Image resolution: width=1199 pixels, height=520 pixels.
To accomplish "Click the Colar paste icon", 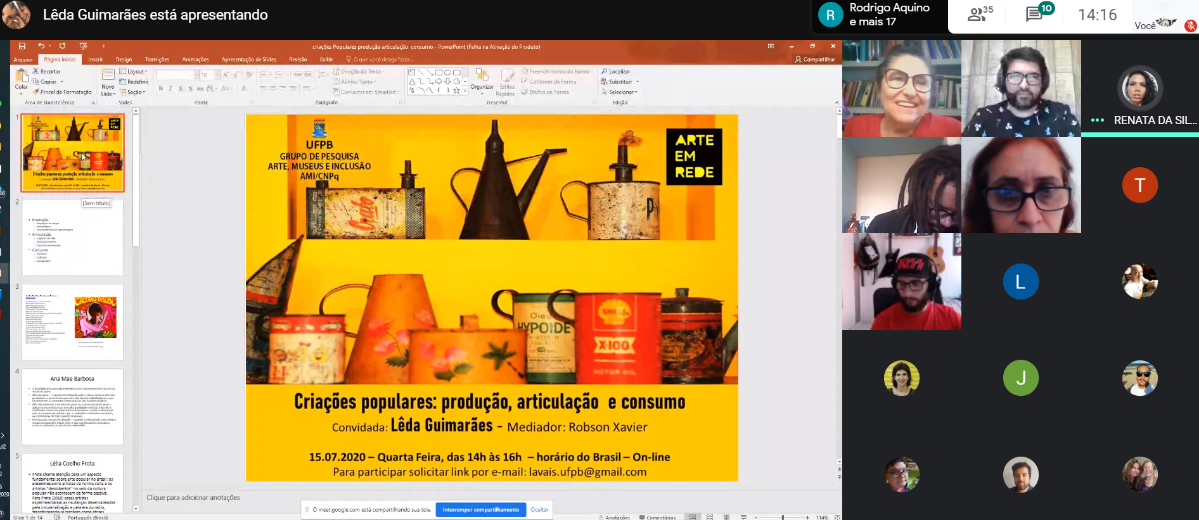I will pos(21,80).
